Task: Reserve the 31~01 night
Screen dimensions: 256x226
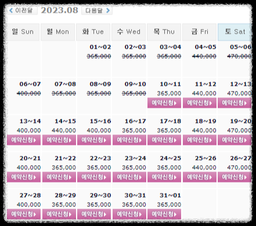Action: [x=164, y=214]
